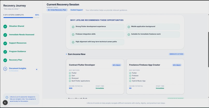
Task: Click the Riverpod skill text
Action: click(x=75, y=78)
